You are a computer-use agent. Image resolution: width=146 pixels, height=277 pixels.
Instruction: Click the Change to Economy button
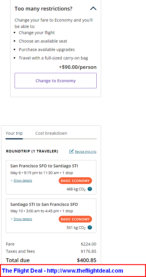tap(55, 80)
